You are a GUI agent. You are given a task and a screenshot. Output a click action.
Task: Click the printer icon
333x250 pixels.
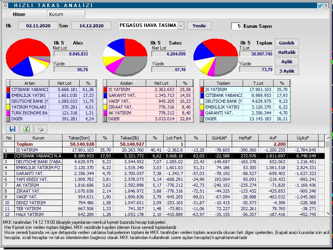(x=41, y=129)
